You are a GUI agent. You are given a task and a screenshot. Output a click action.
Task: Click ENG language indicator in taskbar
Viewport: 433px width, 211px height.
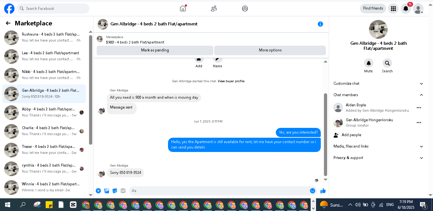click(x=390, y=205)
